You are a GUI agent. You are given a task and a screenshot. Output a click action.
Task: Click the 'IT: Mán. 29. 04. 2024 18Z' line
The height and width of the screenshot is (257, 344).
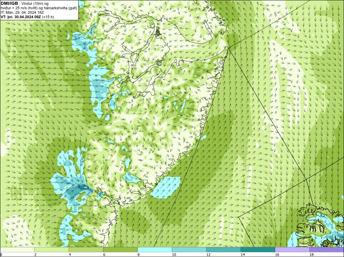coord(22,12)
